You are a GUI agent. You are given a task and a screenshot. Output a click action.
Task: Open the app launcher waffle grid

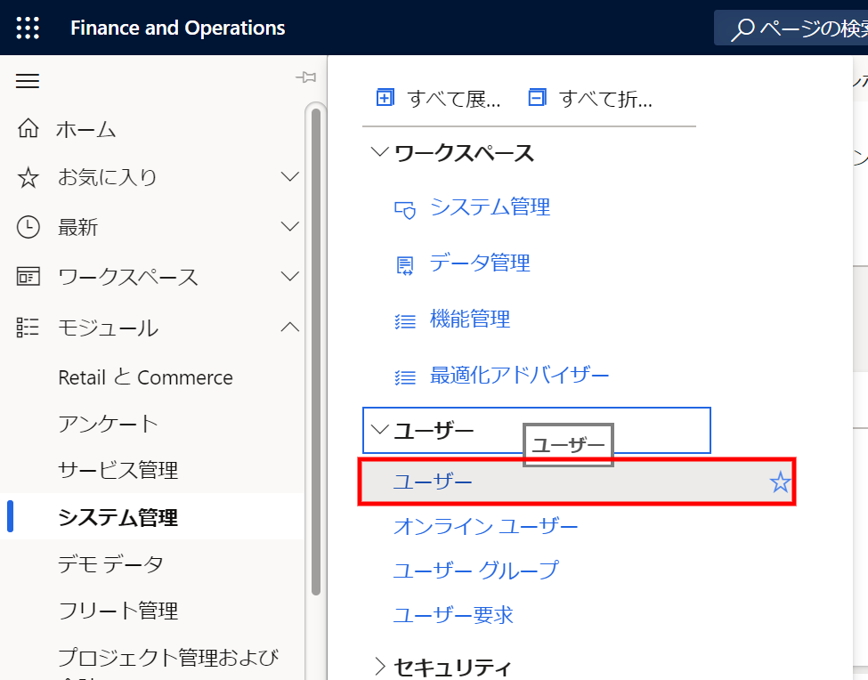(28, 28)
